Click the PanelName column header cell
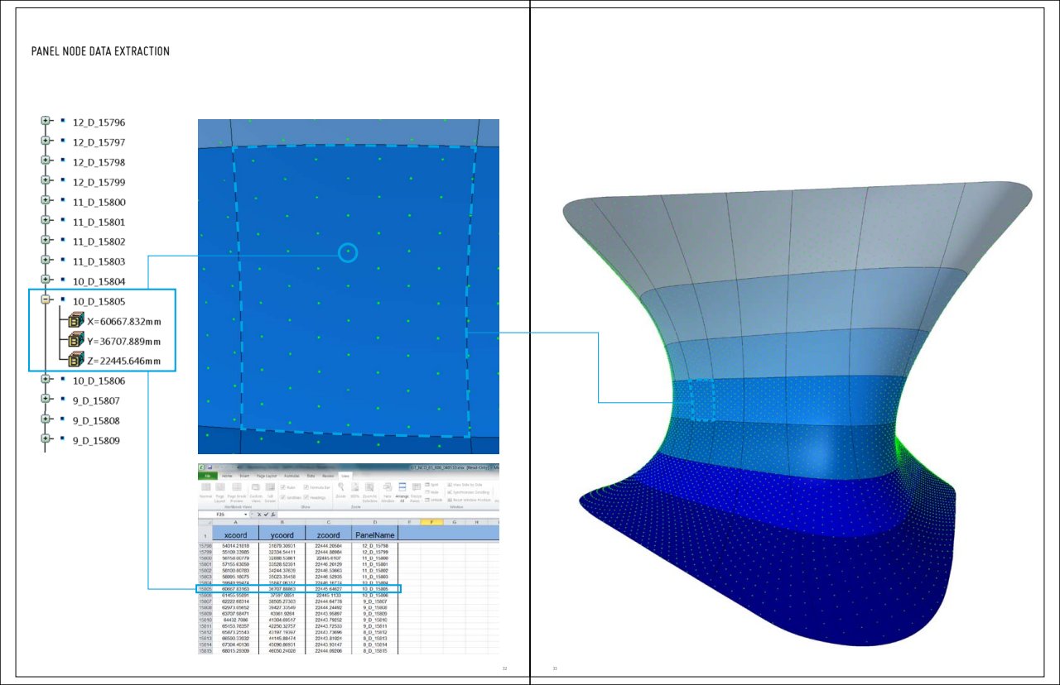Image resolution: width=1060 pixels, height=685 pixels. click(374, 534)
